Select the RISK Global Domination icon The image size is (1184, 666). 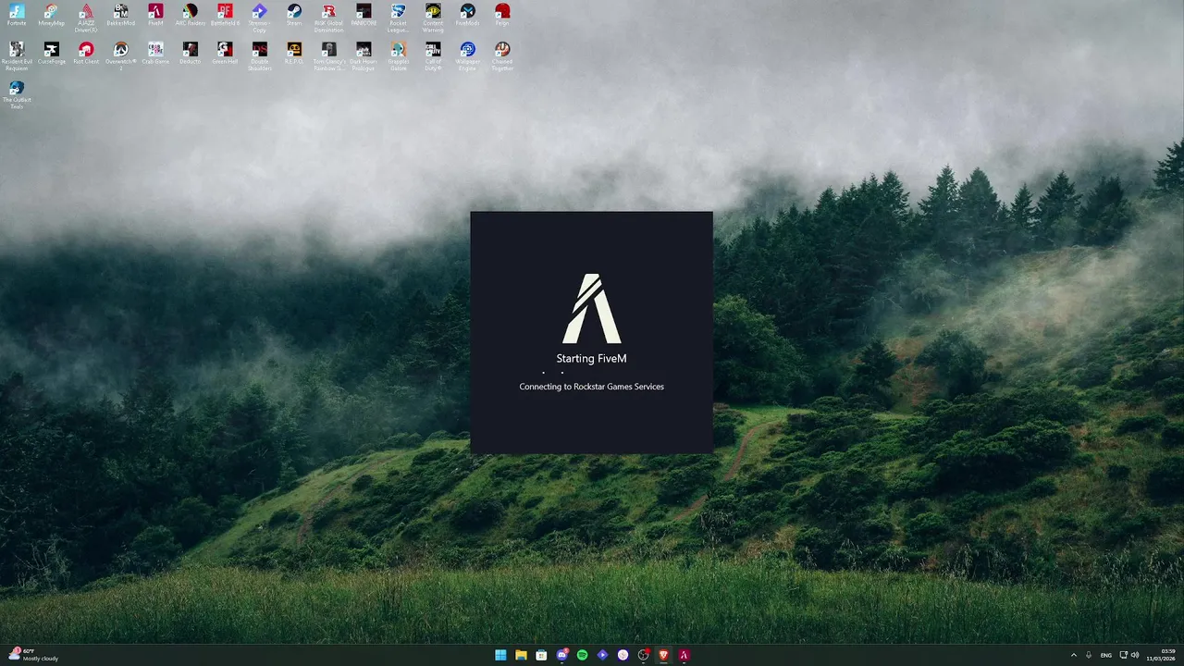[328, 18]
